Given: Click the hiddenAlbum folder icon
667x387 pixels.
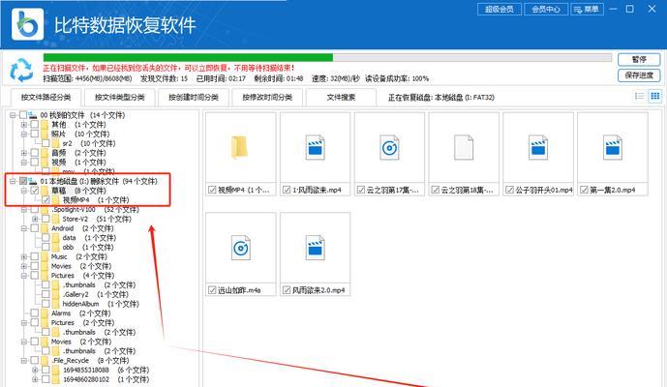Looking at the screenshot, I should point(56,304).
